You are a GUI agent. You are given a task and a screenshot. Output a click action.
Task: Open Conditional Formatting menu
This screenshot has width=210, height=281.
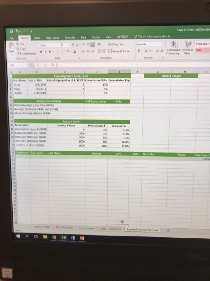click(x=174, y=47)
